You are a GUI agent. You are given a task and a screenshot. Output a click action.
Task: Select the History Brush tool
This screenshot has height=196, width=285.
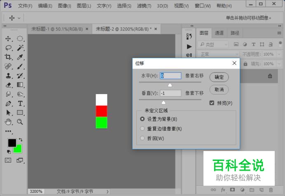coord(20,76)
